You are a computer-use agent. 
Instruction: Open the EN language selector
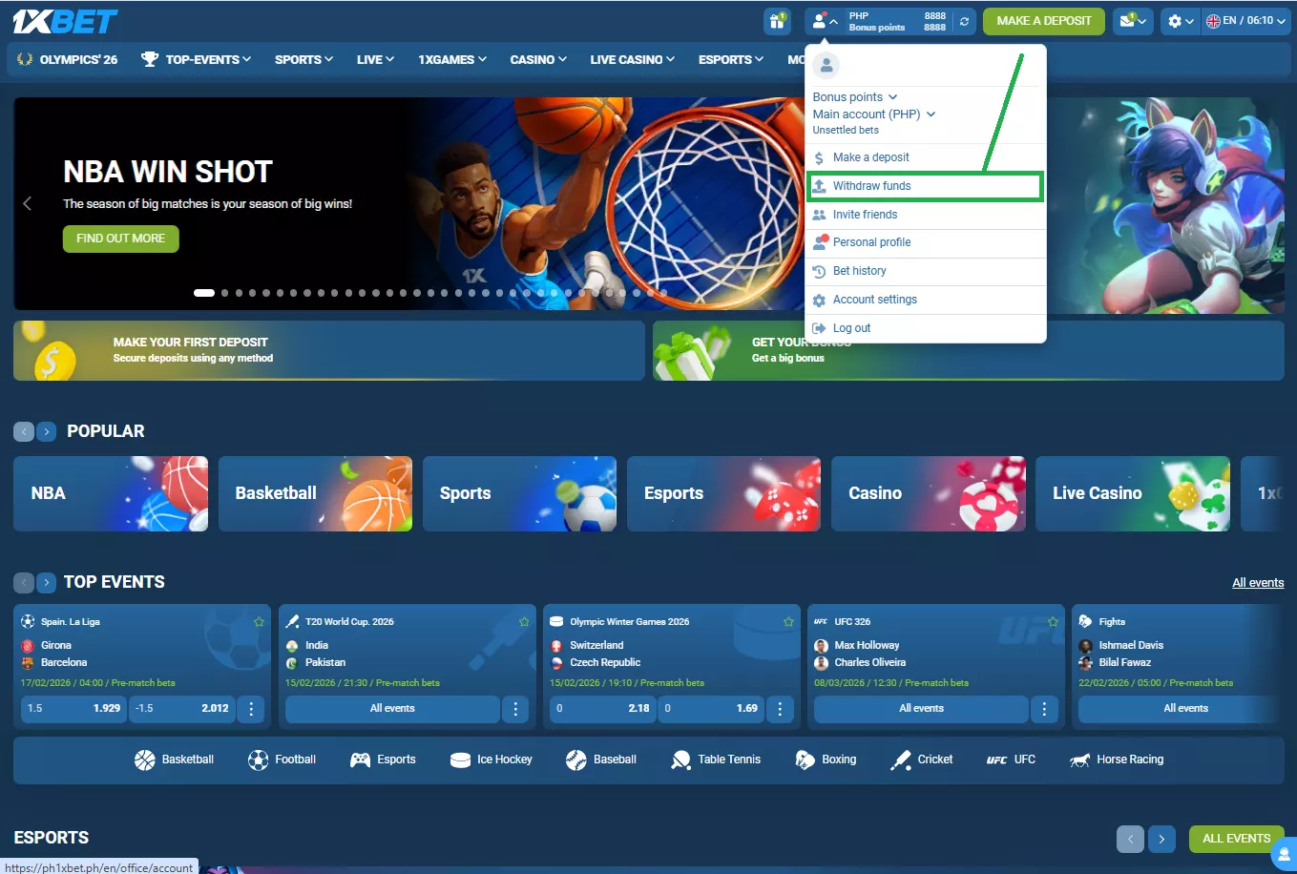pyautogui.click(x=1239, y=21)
